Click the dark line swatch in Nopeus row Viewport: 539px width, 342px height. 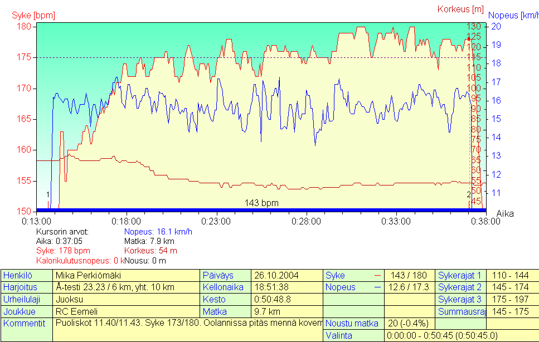click(x=377, y=287)
